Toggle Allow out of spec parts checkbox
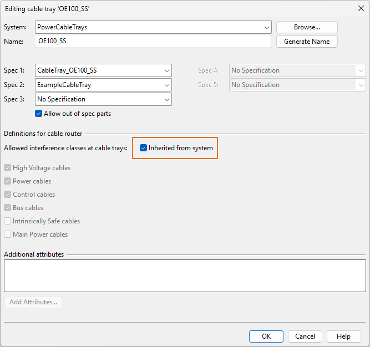This screenshot has height=347, width=370. click(x=39, y=114)
